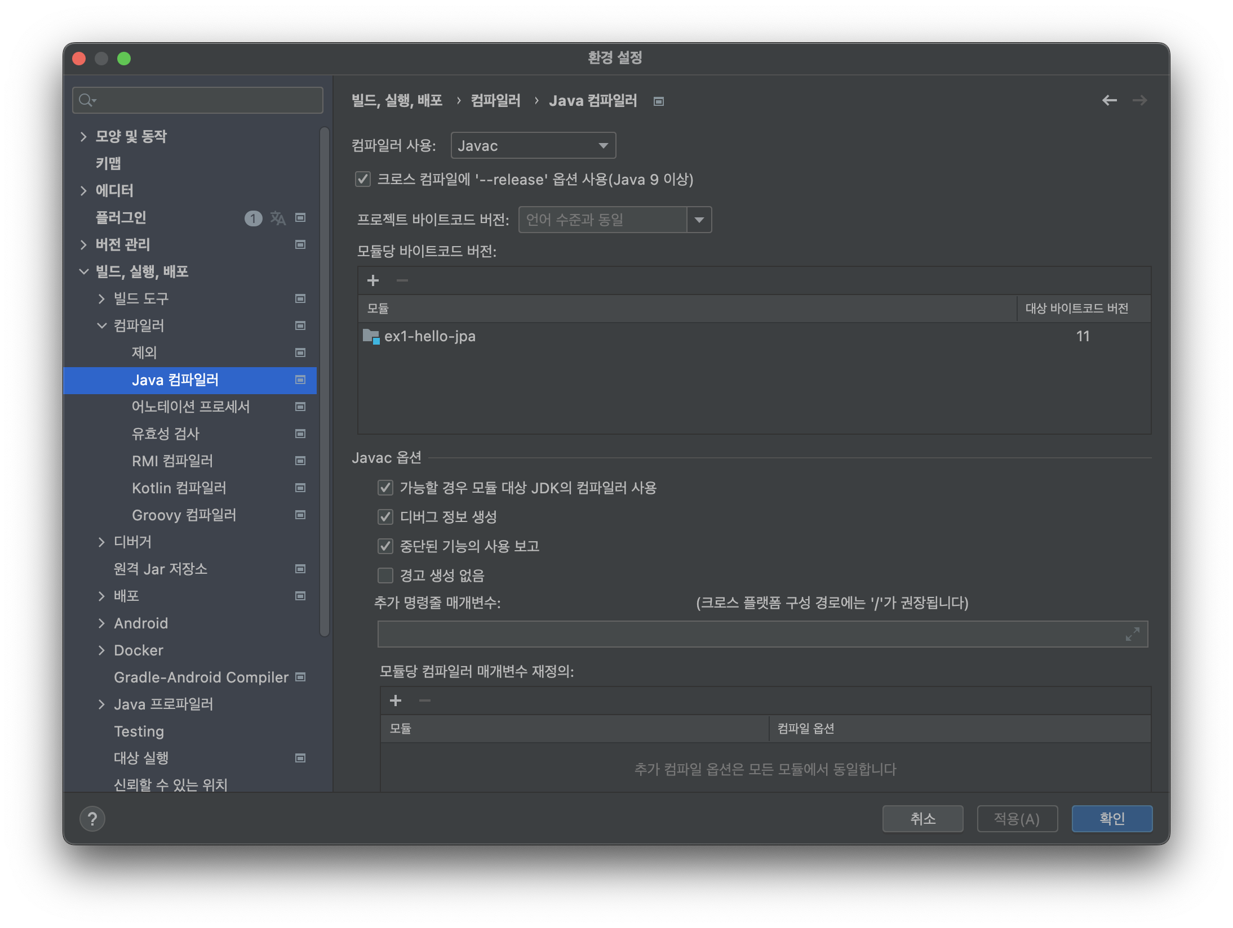Expand the 에디터 tree node
Viewport: 1233px width, 928px height.
click(x=83, y=190)
